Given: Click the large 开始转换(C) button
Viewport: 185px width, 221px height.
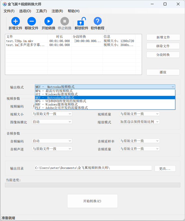Looking at the screenshot, I should coord(92,201).
